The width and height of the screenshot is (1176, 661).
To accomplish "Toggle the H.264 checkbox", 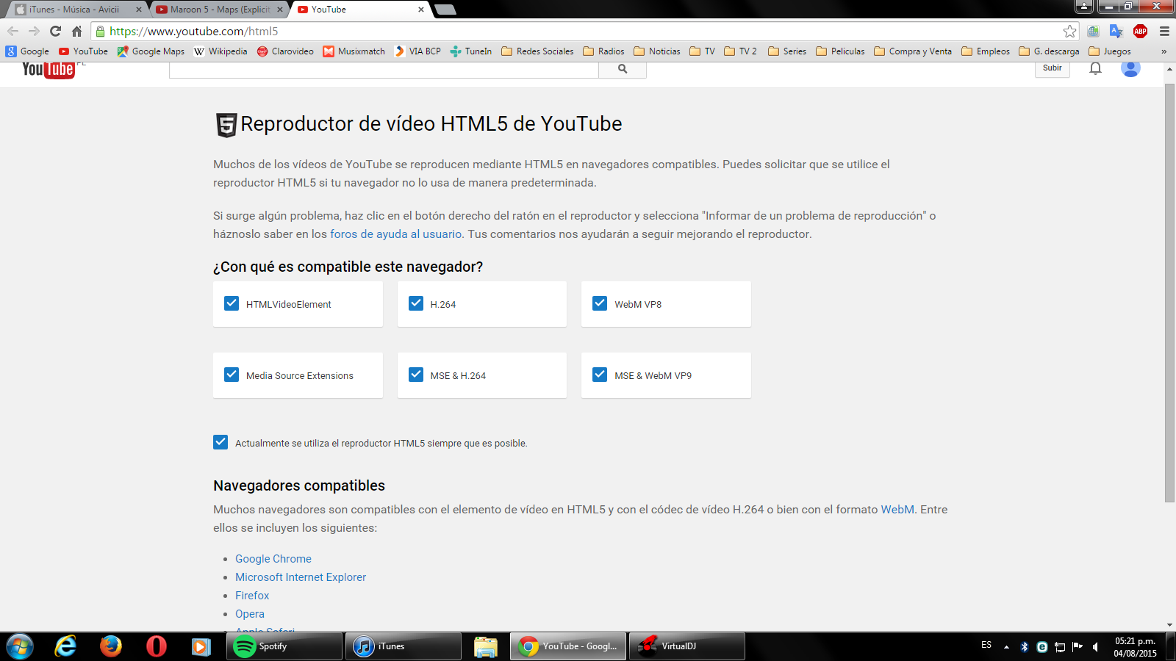I will tap(416, 303).
